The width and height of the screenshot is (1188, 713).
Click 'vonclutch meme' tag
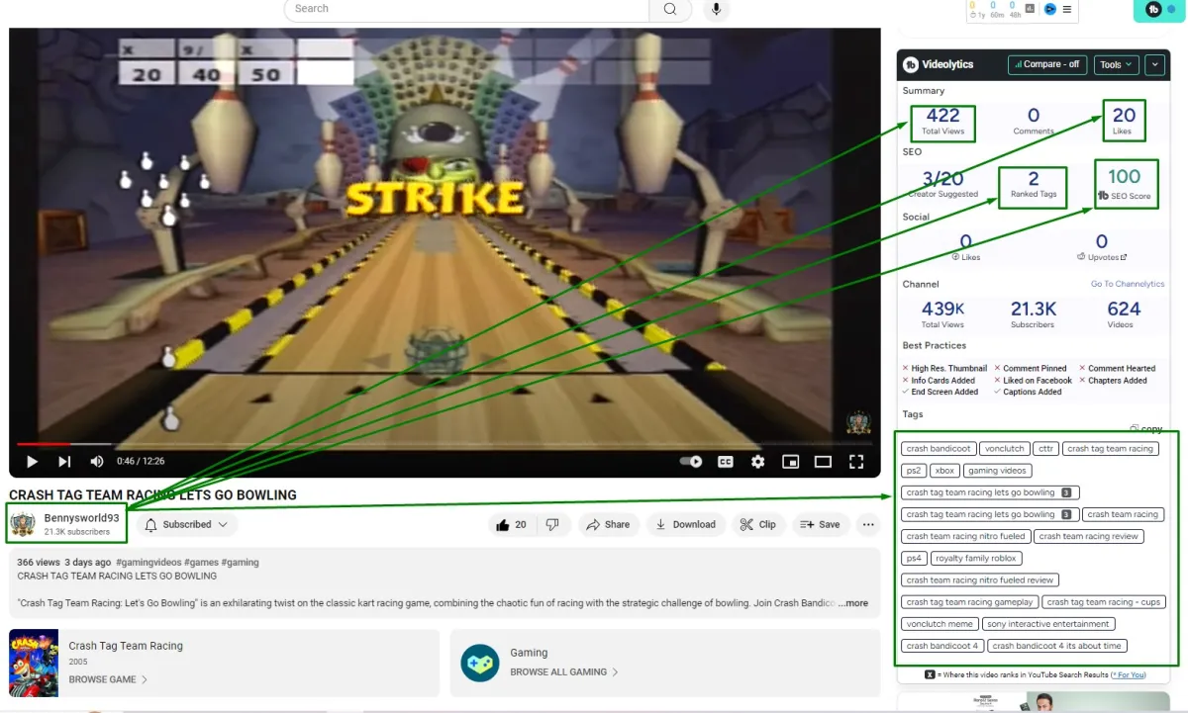940,624
